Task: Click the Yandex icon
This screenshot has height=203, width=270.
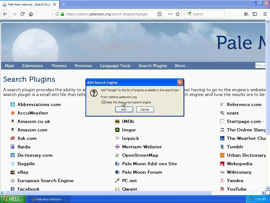Action: coord(222,181)
